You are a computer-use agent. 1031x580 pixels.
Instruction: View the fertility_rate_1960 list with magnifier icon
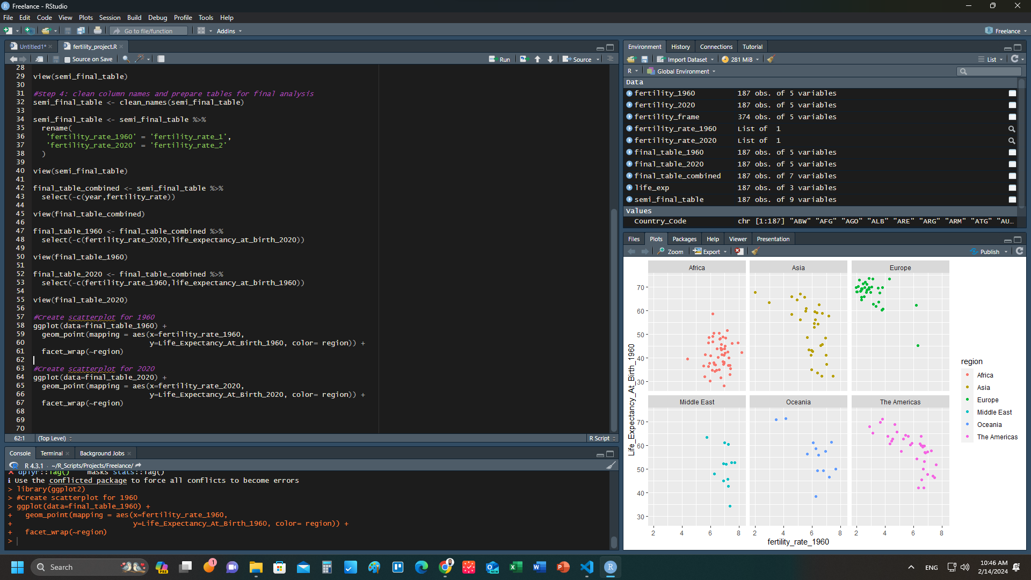(x=1012, y=129)
